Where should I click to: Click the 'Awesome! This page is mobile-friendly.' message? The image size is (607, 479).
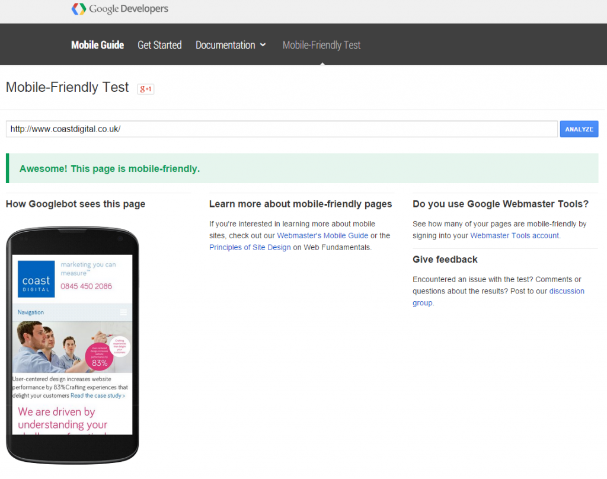tap(110, 169)
